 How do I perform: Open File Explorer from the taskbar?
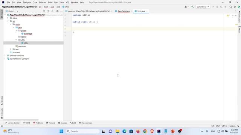click(117, 131)
